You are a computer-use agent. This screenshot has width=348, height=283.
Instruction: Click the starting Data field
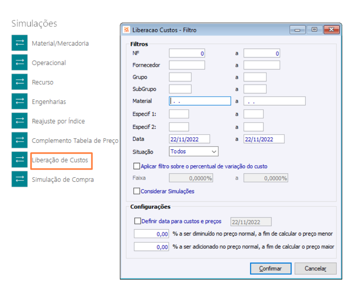(x=189, y=139)
